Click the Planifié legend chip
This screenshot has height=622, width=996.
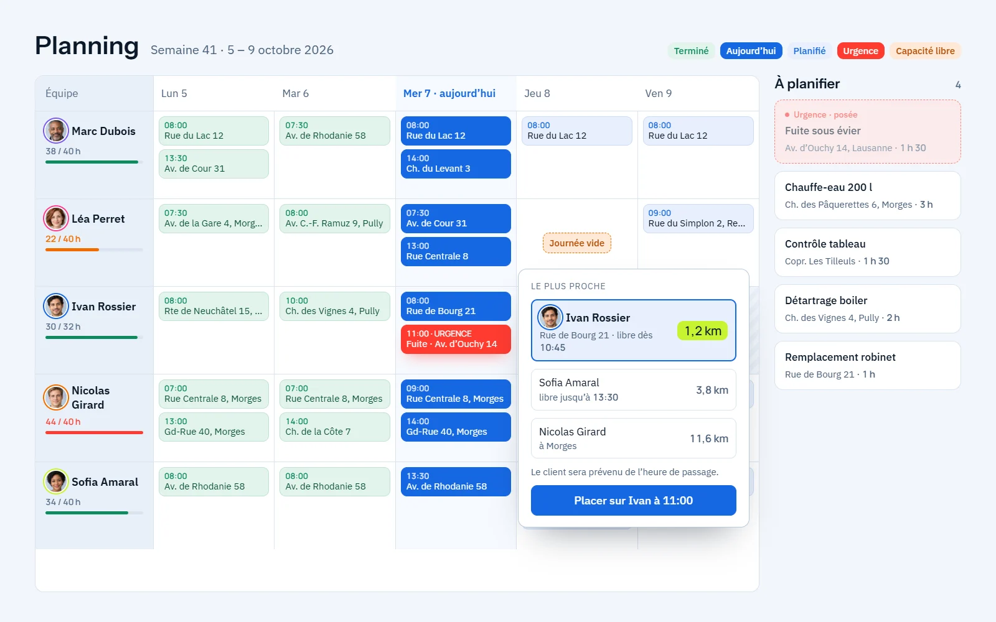point(809,51)
